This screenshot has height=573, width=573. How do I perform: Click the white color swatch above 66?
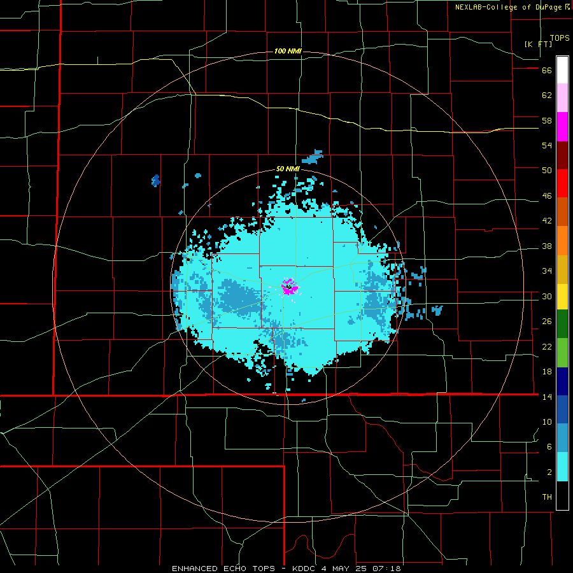[x=562, y=70]
